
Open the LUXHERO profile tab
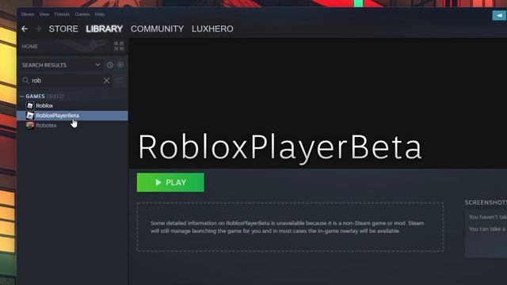point(212,28)
